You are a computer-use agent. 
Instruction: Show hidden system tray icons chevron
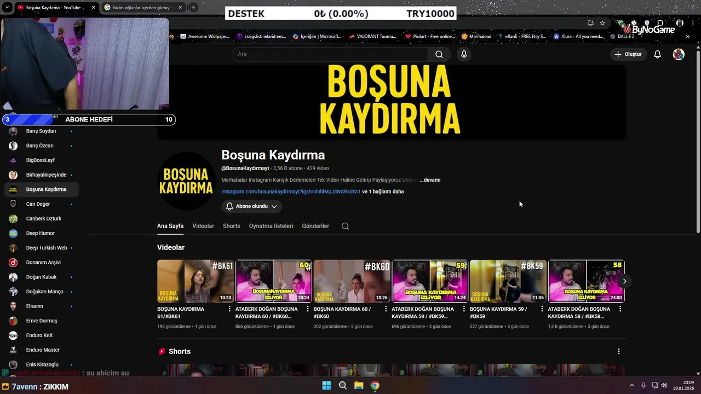[x=631, y=385]
